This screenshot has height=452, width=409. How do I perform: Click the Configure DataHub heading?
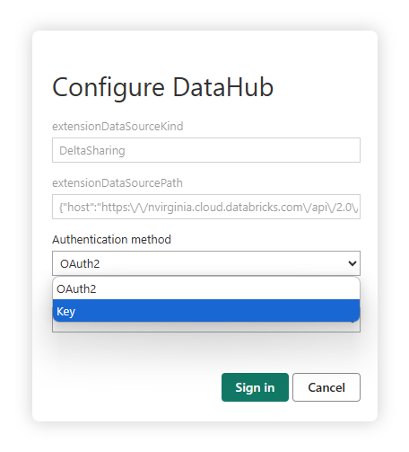pos(162,87)
